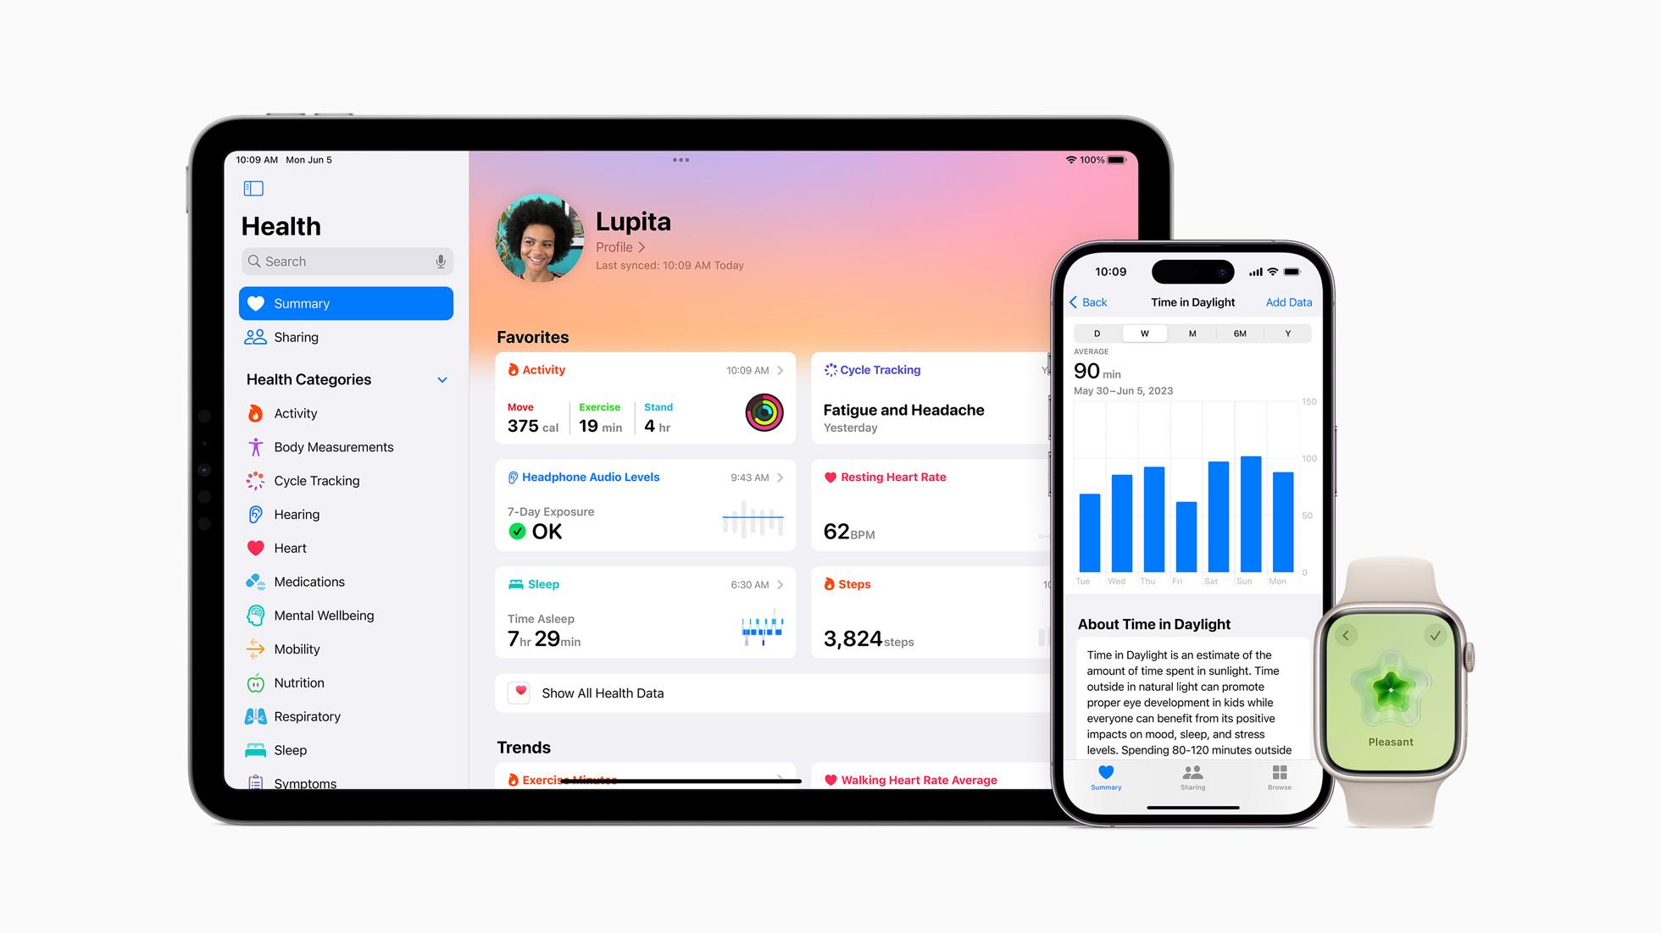Select the Mental Wellbeing category icon
The width and height of the screenshot is (1661, 933).
(256, 616)
